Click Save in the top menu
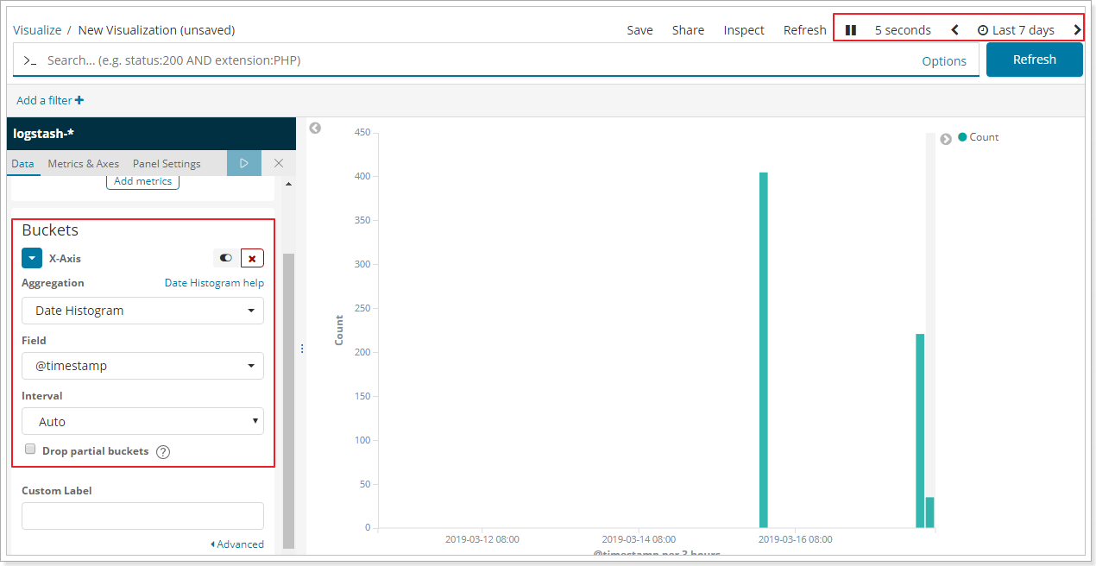The height and width of the screenshot is (566, 1096). 639,30
